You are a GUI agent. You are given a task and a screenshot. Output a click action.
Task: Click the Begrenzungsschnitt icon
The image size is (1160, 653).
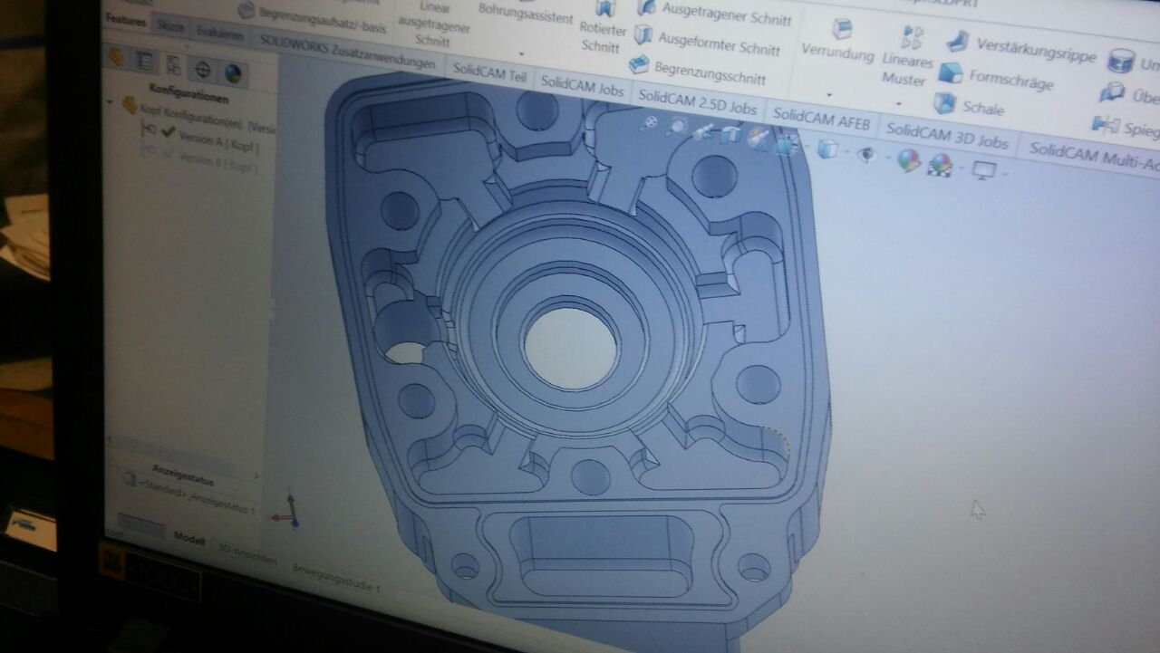point(639,63)
